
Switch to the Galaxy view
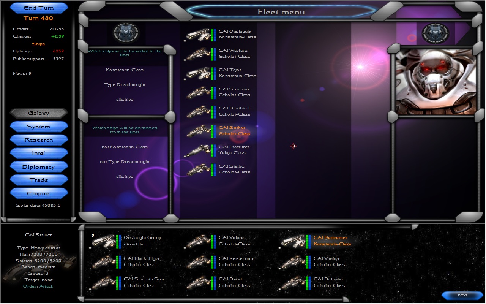(39, 113)
